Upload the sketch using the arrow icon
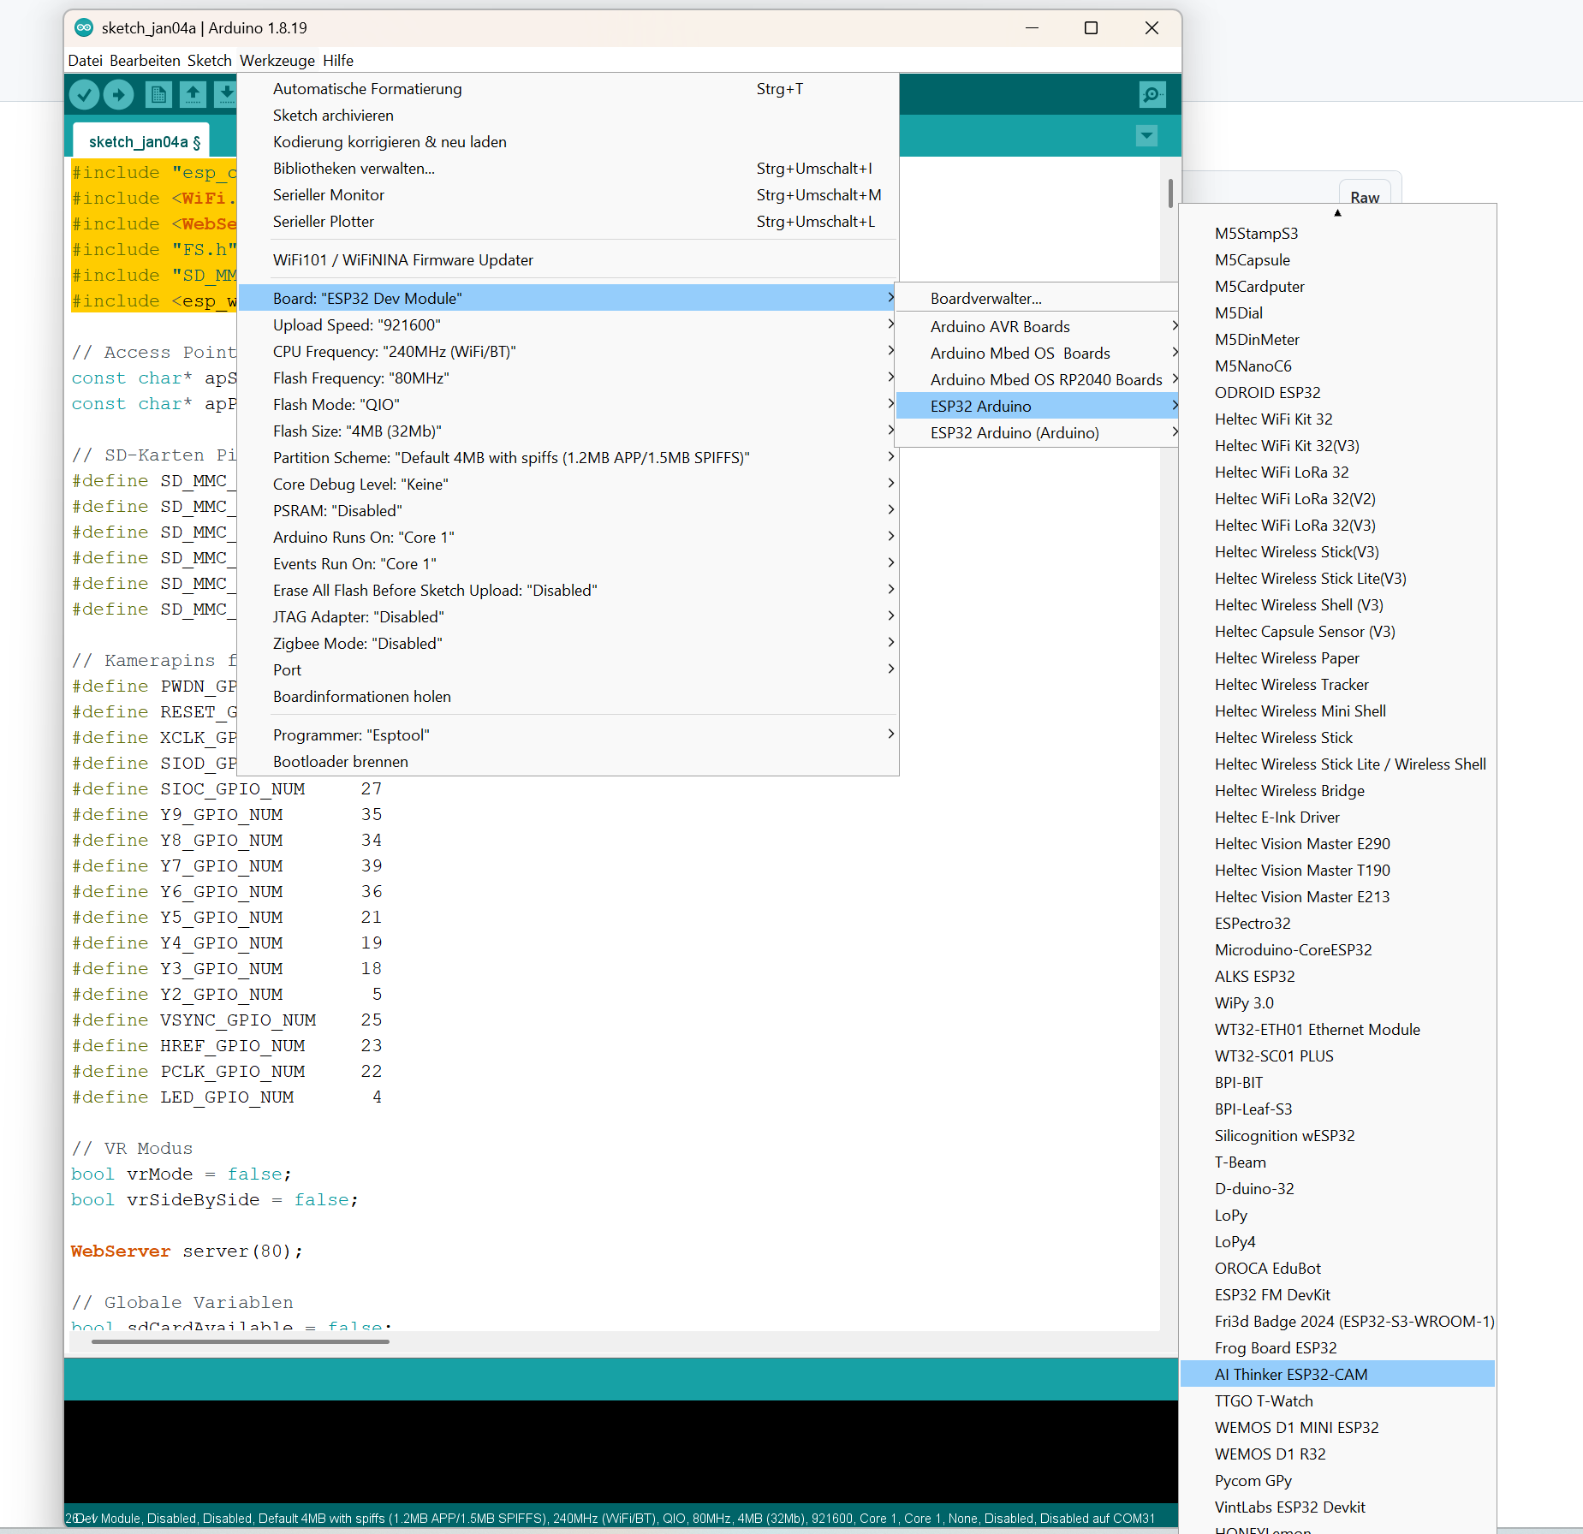The width and height of the screenshot is (1583, 1534). click(x=118, y=94)
